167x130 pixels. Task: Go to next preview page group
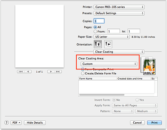pos(55,72)
